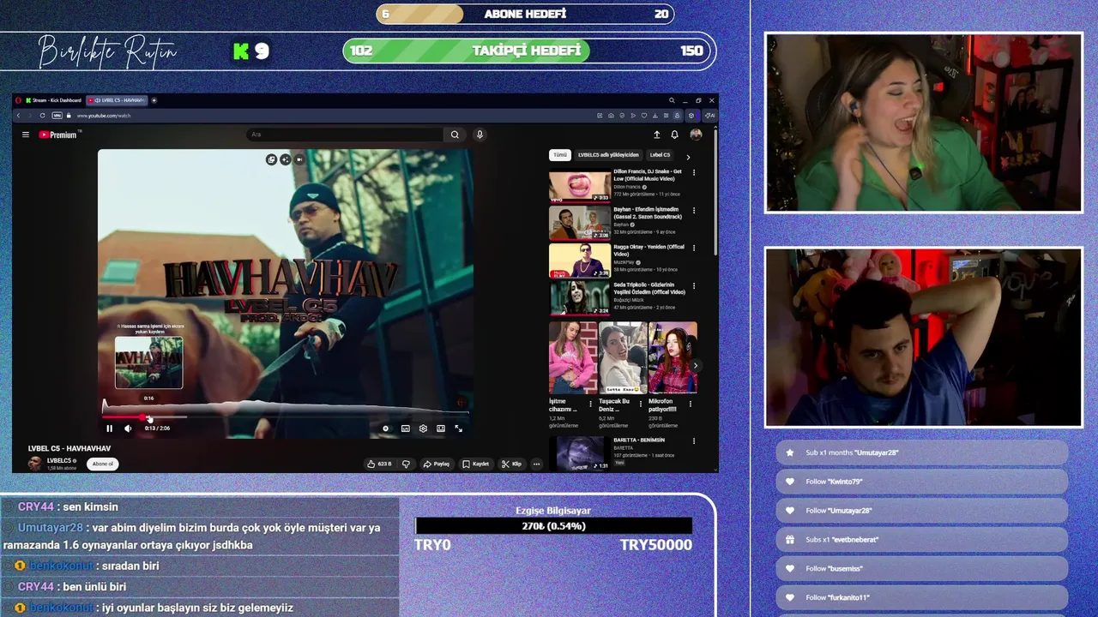Screen dimensions: 1098x617
Task: Select 'LVBELC5 adlı yükleyiciden' chip
Action: 608,155
